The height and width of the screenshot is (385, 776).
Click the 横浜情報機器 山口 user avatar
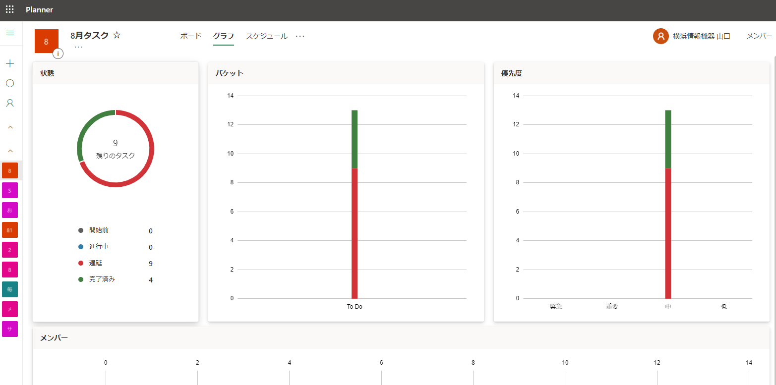coord(660,36)
